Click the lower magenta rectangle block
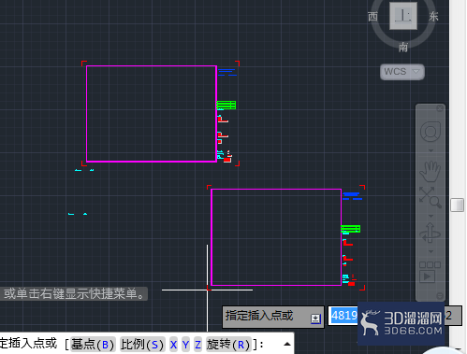467x354 pixels. pyautogui.click(x=276, y=237)
